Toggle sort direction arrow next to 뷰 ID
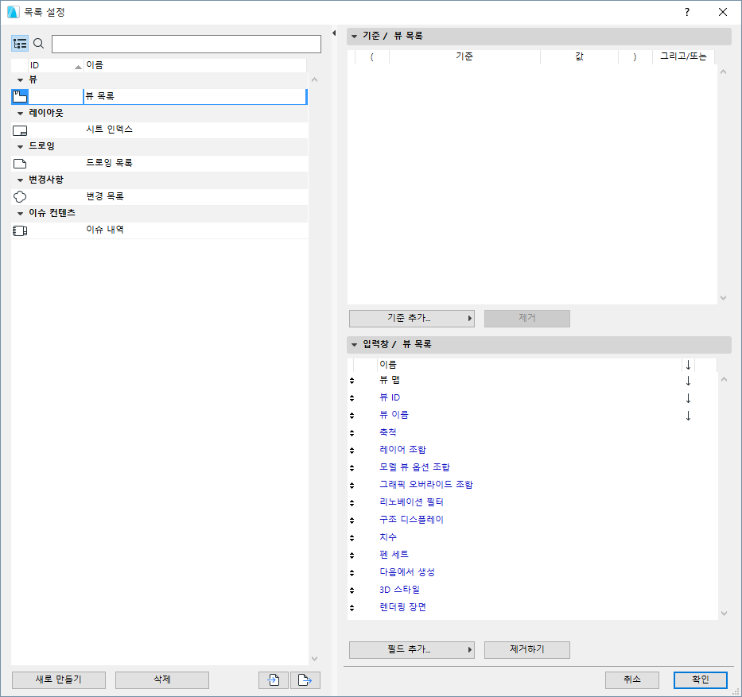The width and height of the screenshot is (742, 697). click(x=687, y=397)
